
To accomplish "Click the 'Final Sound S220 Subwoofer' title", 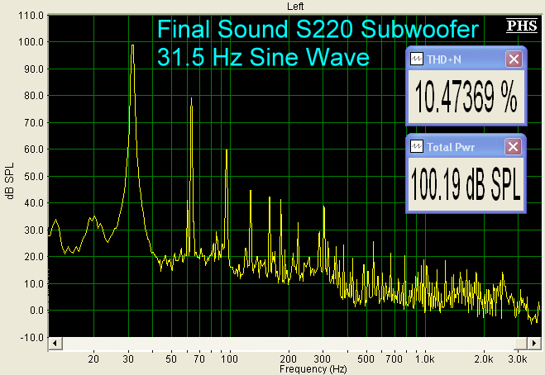I will pyautogui.click(x=318, y=29).
